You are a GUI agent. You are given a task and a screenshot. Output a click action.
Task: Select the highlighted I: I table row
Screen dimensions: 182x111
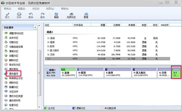[107, 59]
